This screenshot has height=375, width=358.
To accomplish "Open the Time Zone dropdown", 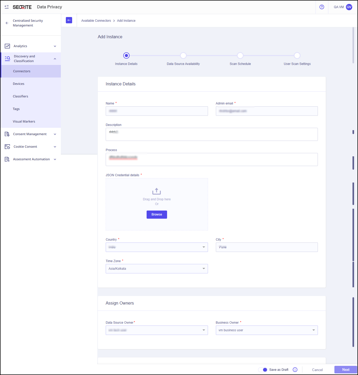I will coord(157,269).
